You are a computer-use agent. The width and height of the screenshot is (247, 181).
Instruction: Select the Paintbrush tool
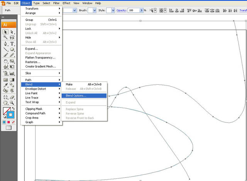[5, 55]
